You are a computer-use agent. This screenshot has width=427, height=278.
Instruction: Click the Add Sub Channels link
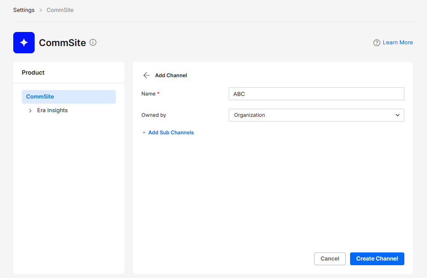(x=171, y=133)
